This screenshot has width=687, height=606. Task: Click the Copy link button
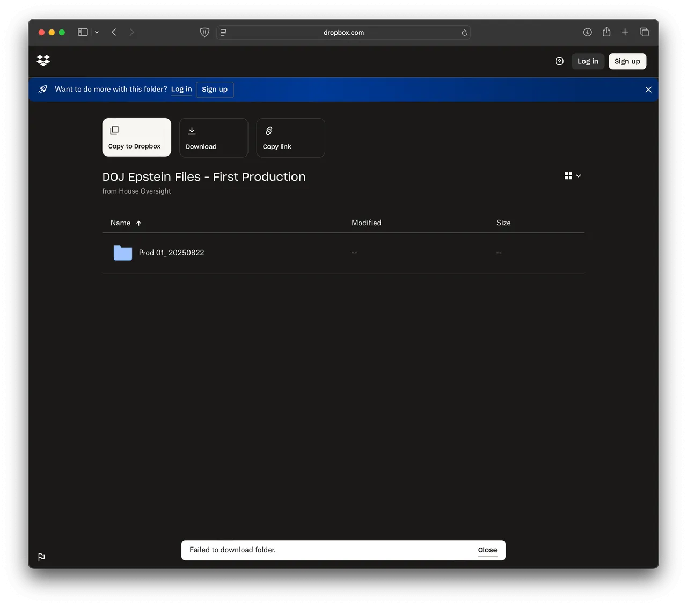(x=291, y=138)
